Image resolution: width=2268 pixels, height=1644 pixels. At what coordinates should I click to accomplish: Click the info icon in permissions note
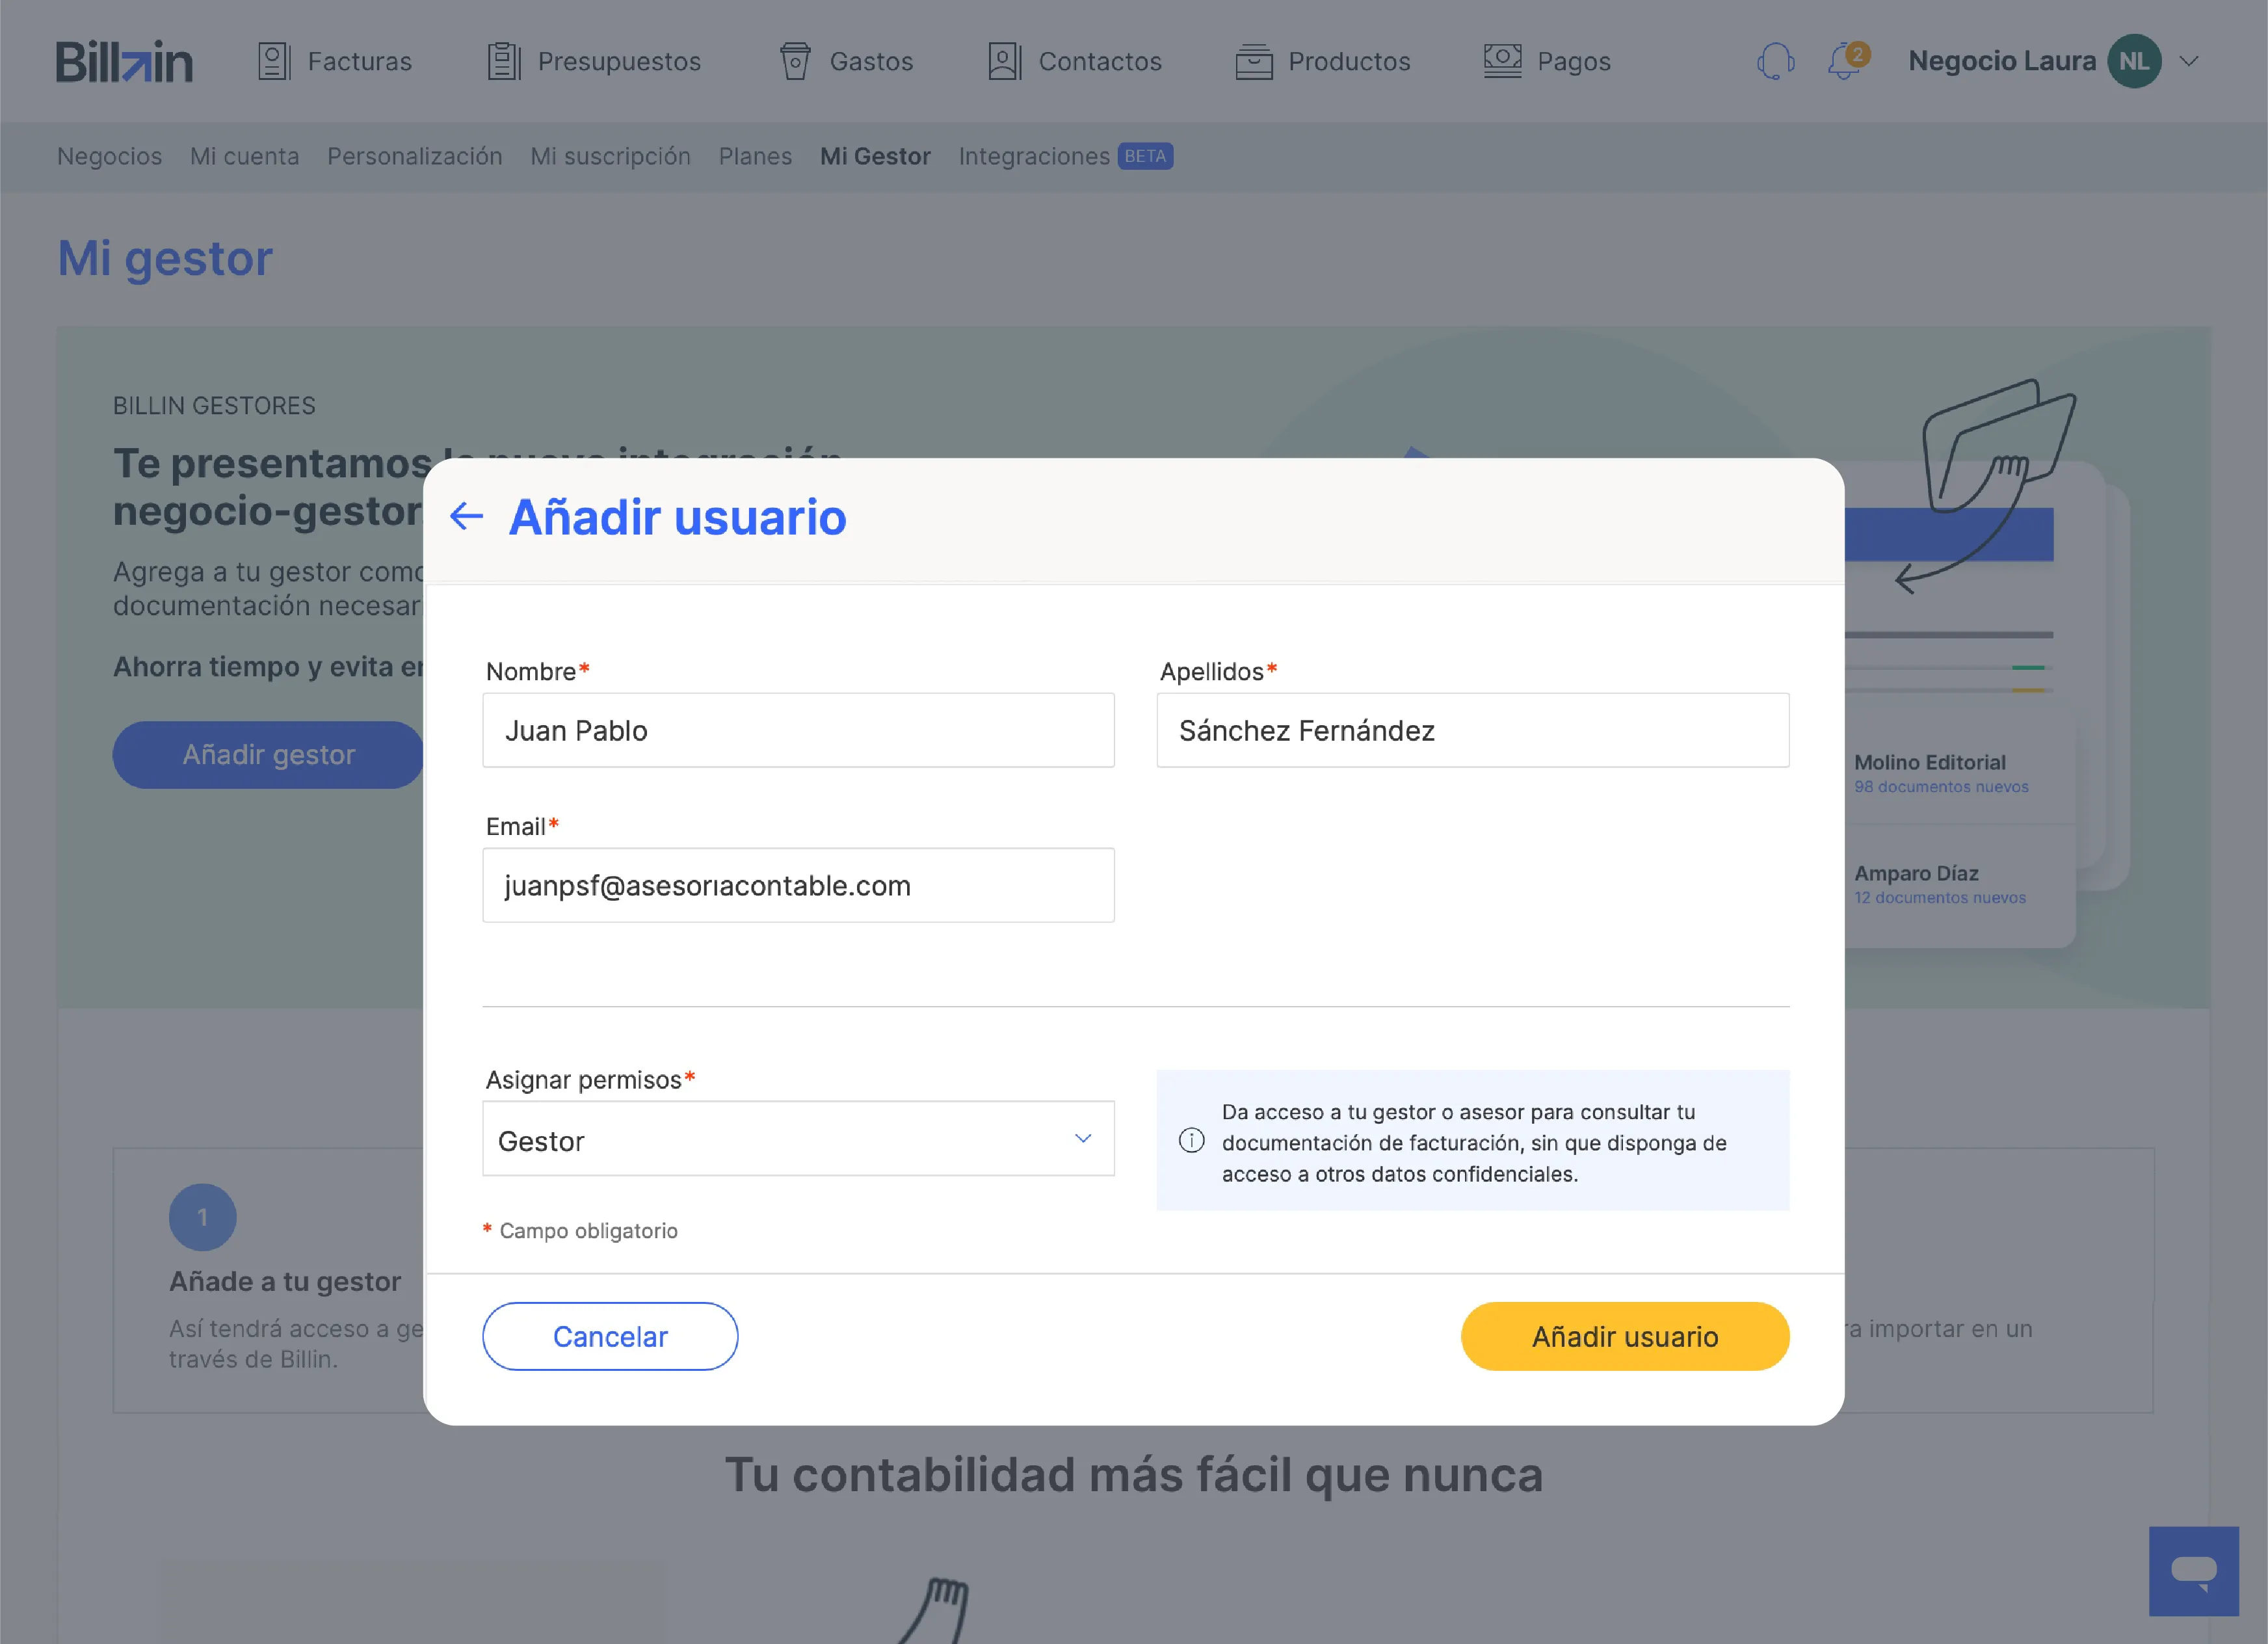[x=1191, y=1140]
